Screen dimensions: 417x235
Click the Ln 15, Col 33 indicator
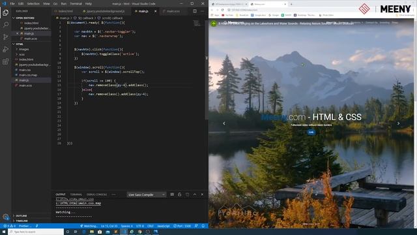[109, 226]
